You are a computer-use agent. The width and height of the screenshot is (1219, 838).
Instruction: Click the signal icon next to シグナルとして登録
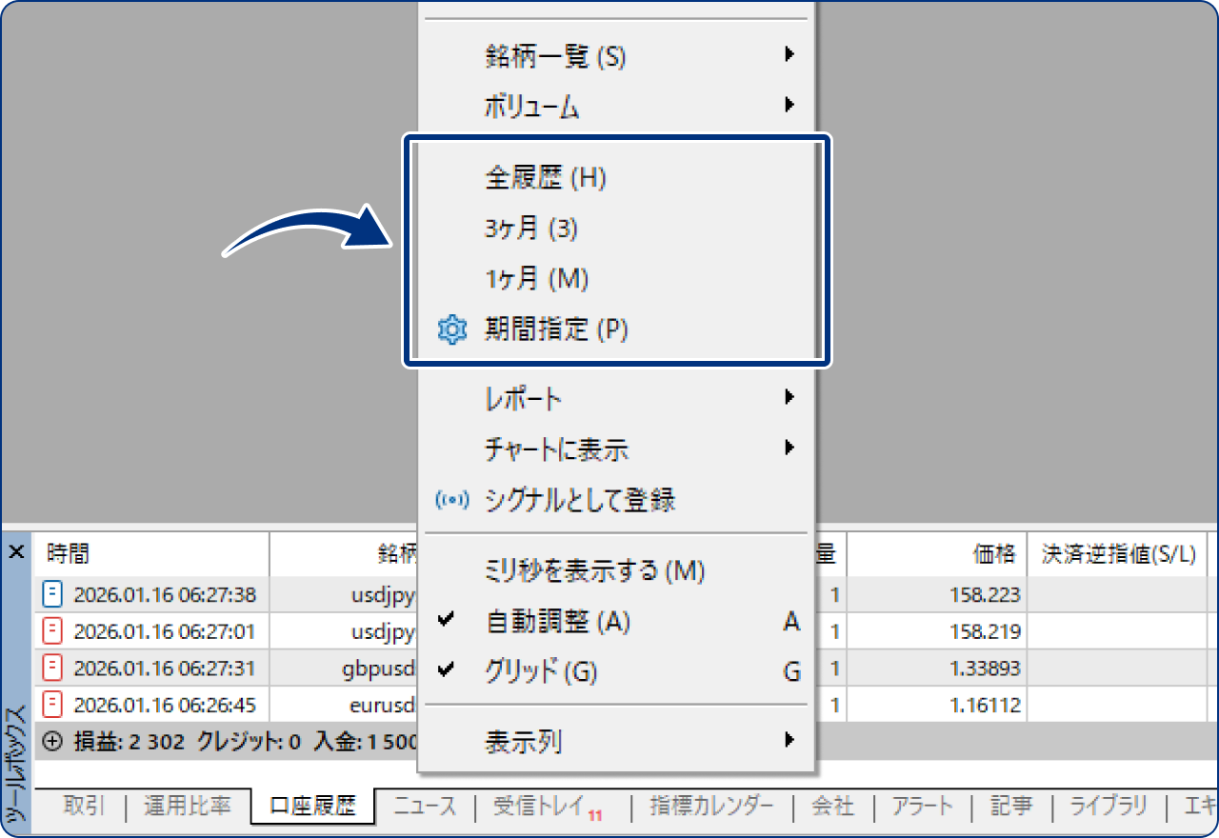click(451, 499)
